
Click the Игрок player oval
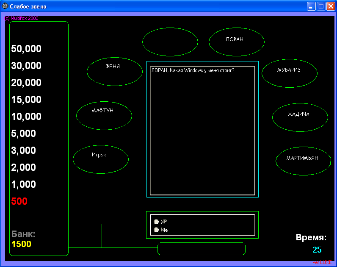pos(101,159)
